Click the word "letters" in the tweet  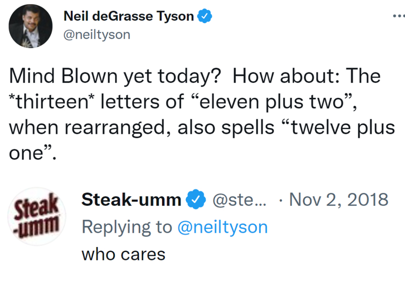[130, 101]
